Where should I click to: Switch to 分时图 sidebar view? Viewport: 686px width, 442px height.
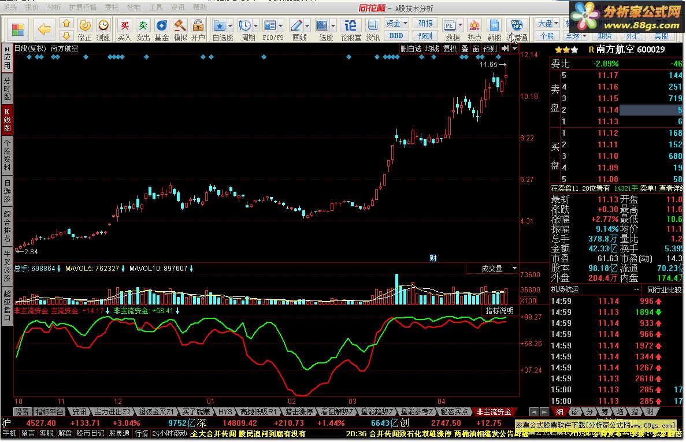click(7, 89)
